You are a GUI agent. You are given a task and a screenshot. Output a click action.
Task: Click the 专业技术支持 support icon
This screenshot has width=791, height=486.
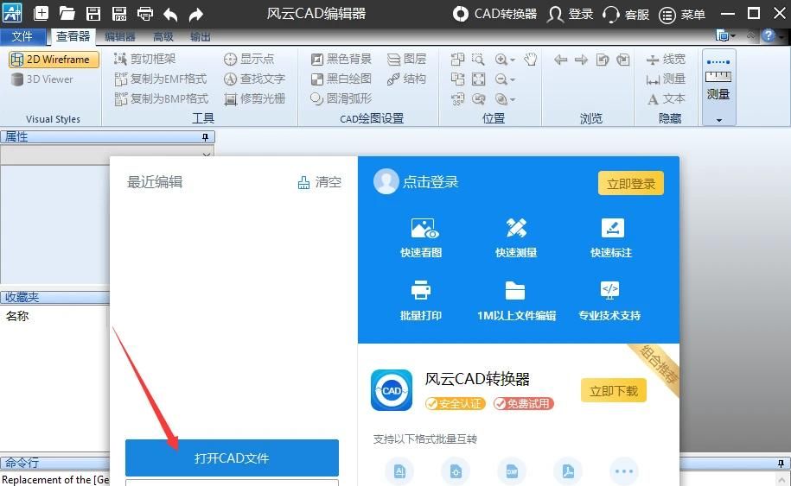[610, 289]
